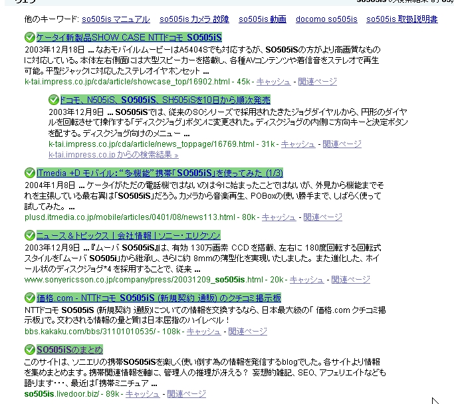Open キャッシュ for plusd.itmedia.co.jp result

[279, 217]
